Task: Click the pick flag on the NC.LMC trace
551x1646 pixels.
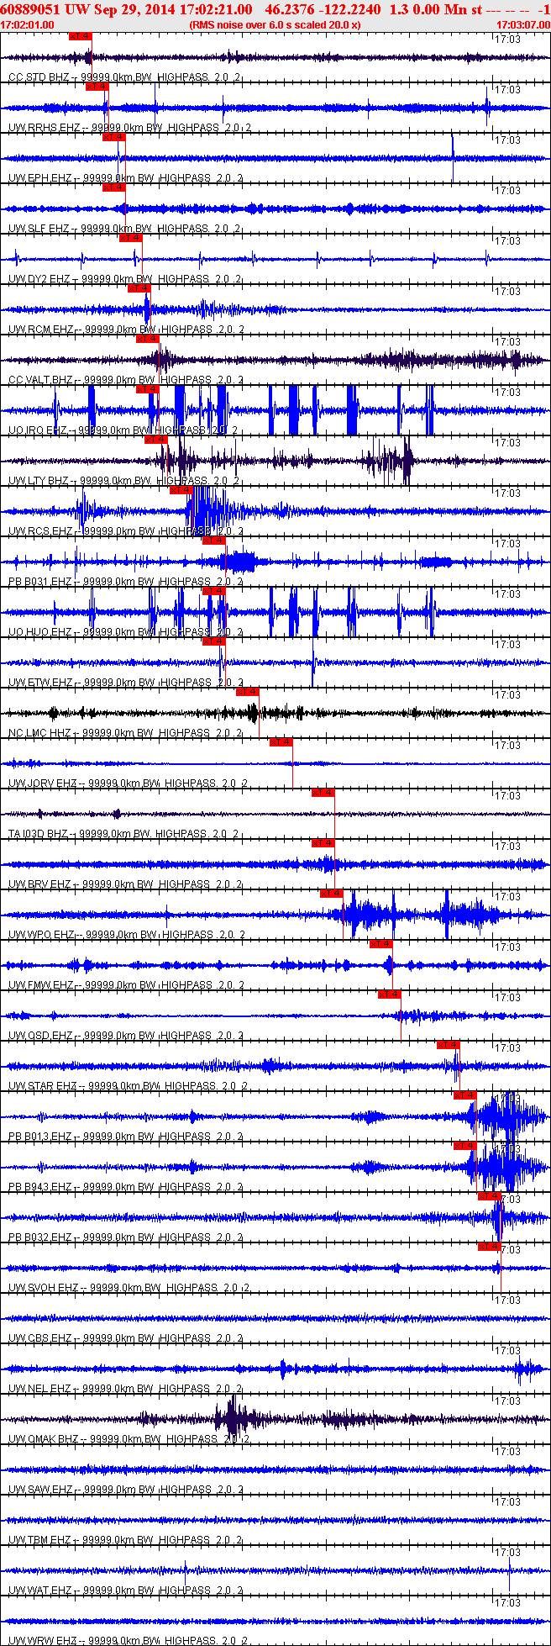Action: (248, 692)
